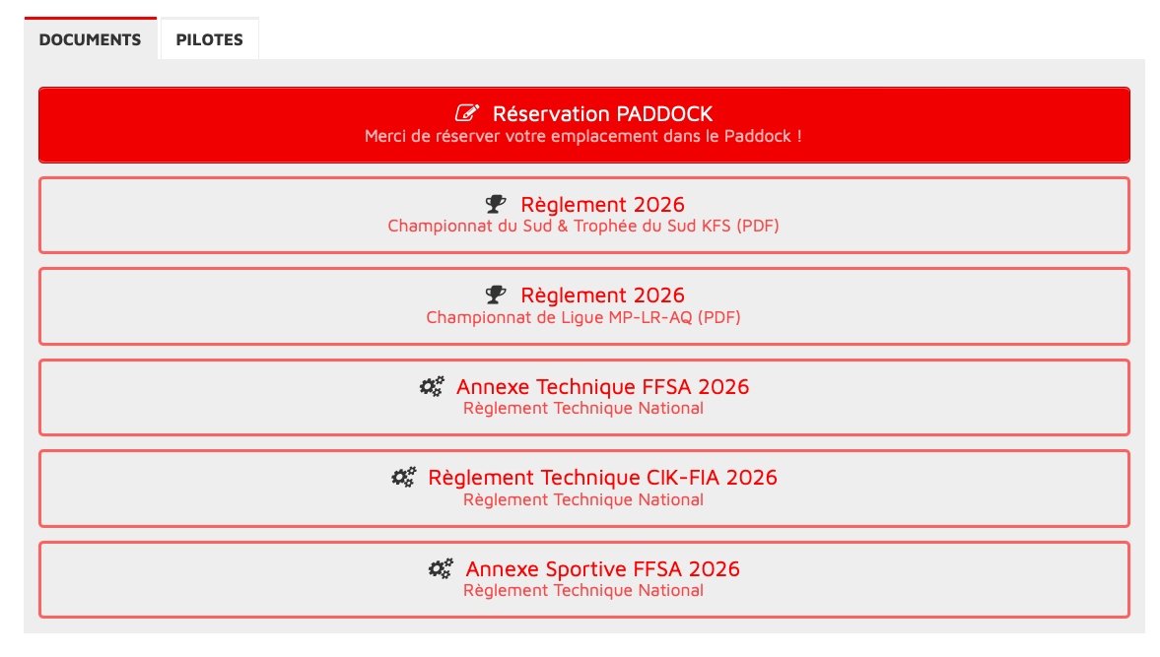1160x657 pixels.
Task: Open Règlement Technique CIK-FIA 2026 document
Action: coord(602,478)
